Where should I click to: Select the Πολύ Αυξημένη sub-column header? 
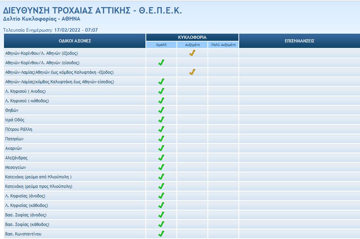tap(223, 45)
